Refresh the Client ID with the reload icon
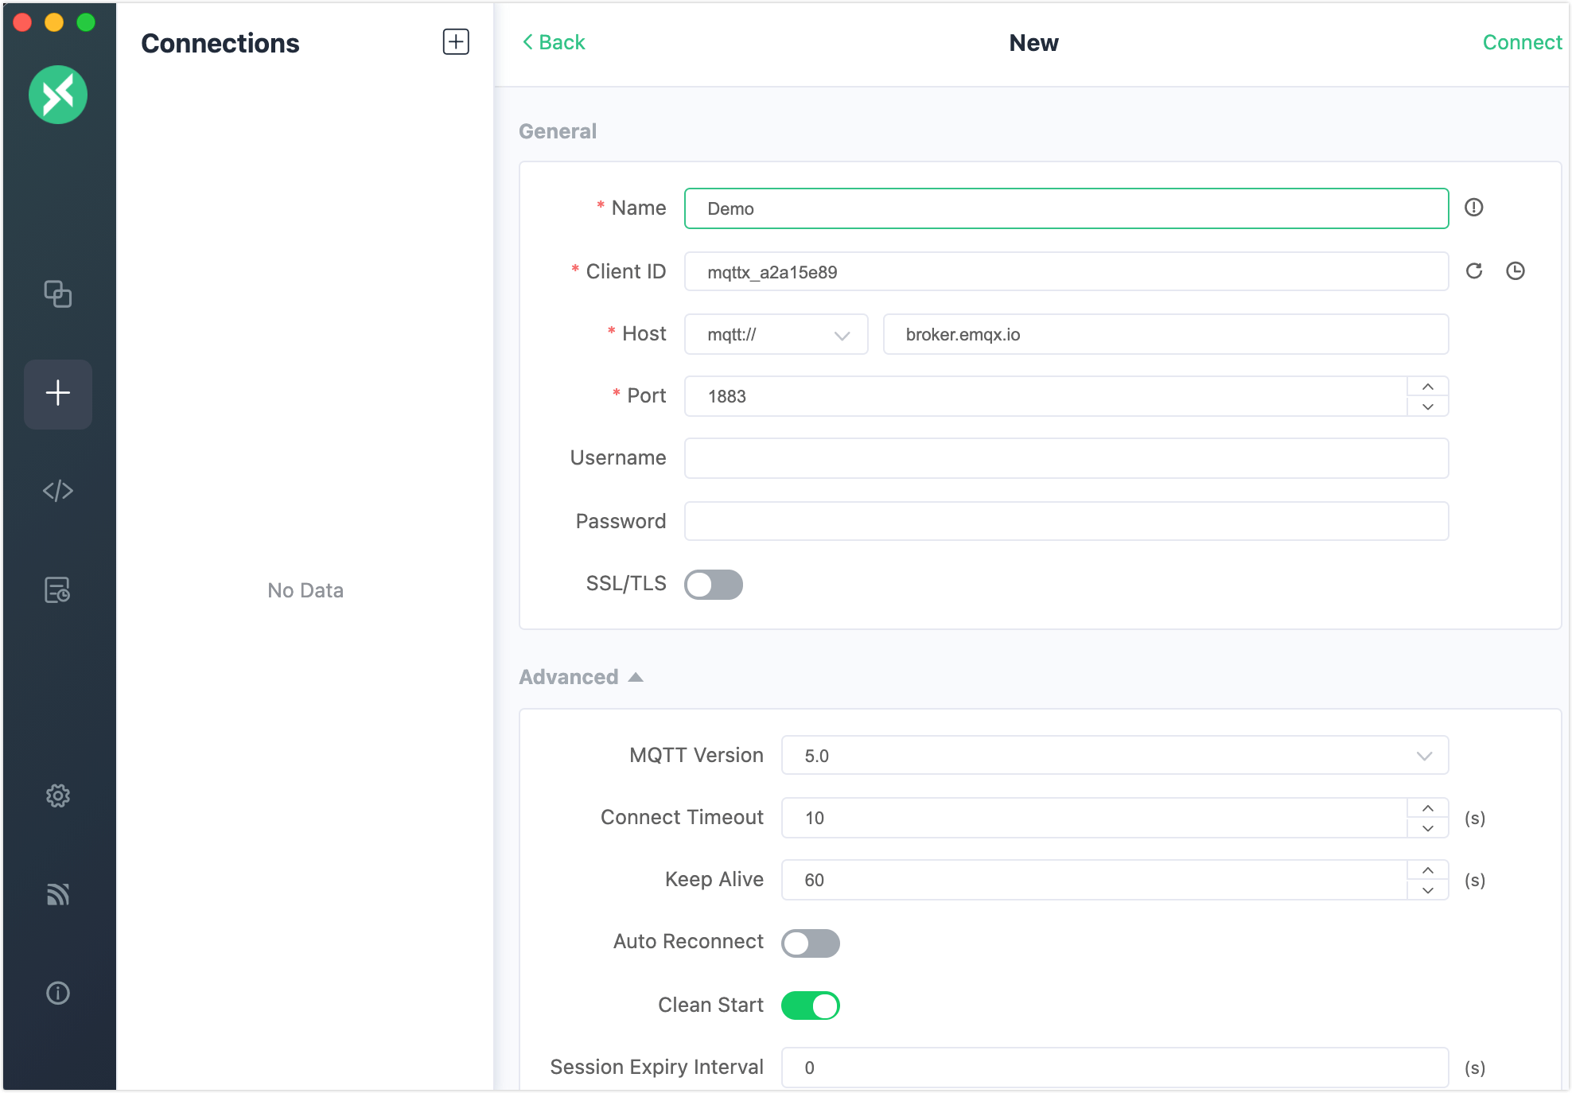 point(1473,271)
